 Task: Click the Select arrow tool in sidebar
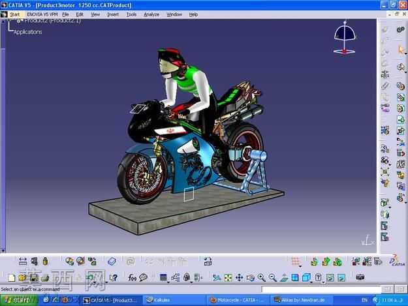[x=401, y=50]
